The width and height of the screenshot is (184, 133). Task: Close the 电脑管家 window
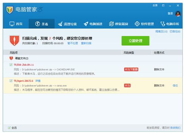[x=178, y=5]
